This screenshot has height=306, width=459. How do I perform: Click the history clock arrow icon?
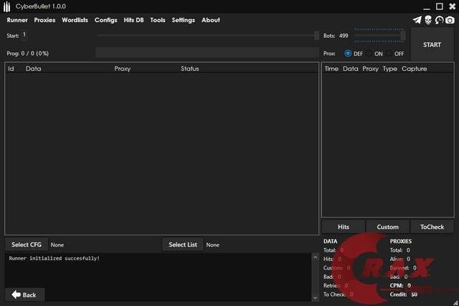point(439,20)
